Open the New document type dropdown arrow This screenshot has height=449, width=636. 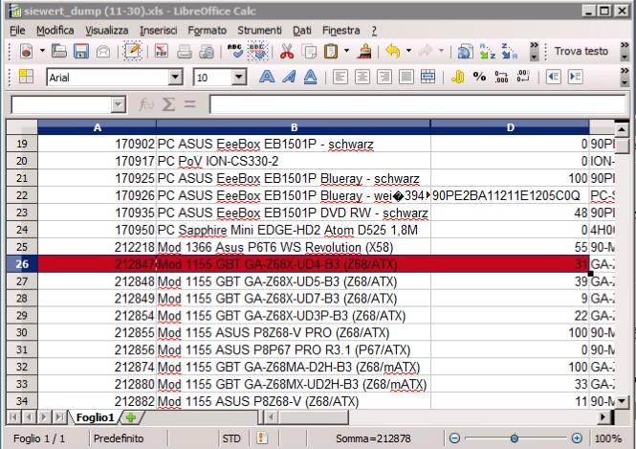[42, 51]
